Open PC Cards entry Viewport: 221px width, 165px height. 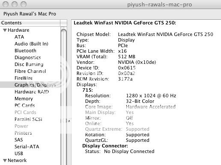click(25, 105)
